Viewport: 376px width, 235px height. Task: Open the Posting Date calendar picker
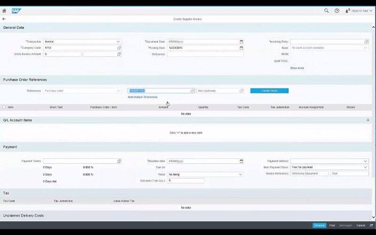[x=241, y=48]
